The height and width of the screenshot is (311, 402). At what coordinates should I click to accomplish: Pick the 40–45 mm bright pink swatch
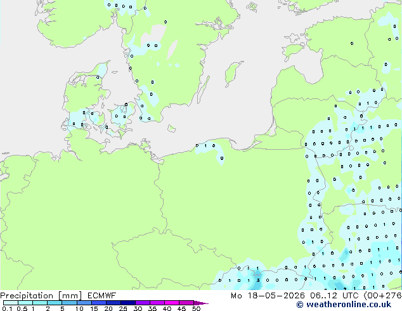[x=172, y=303]
